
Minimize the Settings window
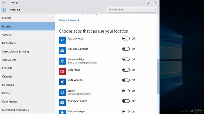click(140, 3)
